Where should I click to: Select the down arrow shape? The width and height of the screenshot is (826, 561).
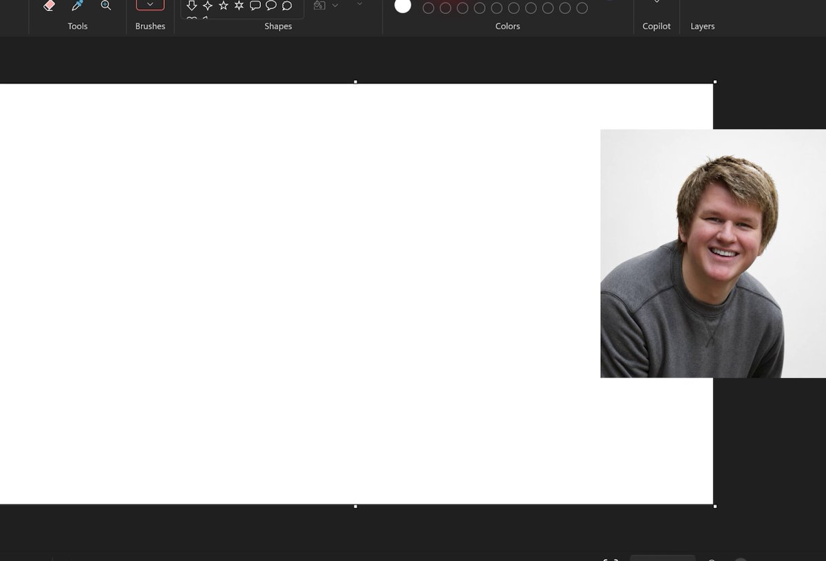pos(192,5)
